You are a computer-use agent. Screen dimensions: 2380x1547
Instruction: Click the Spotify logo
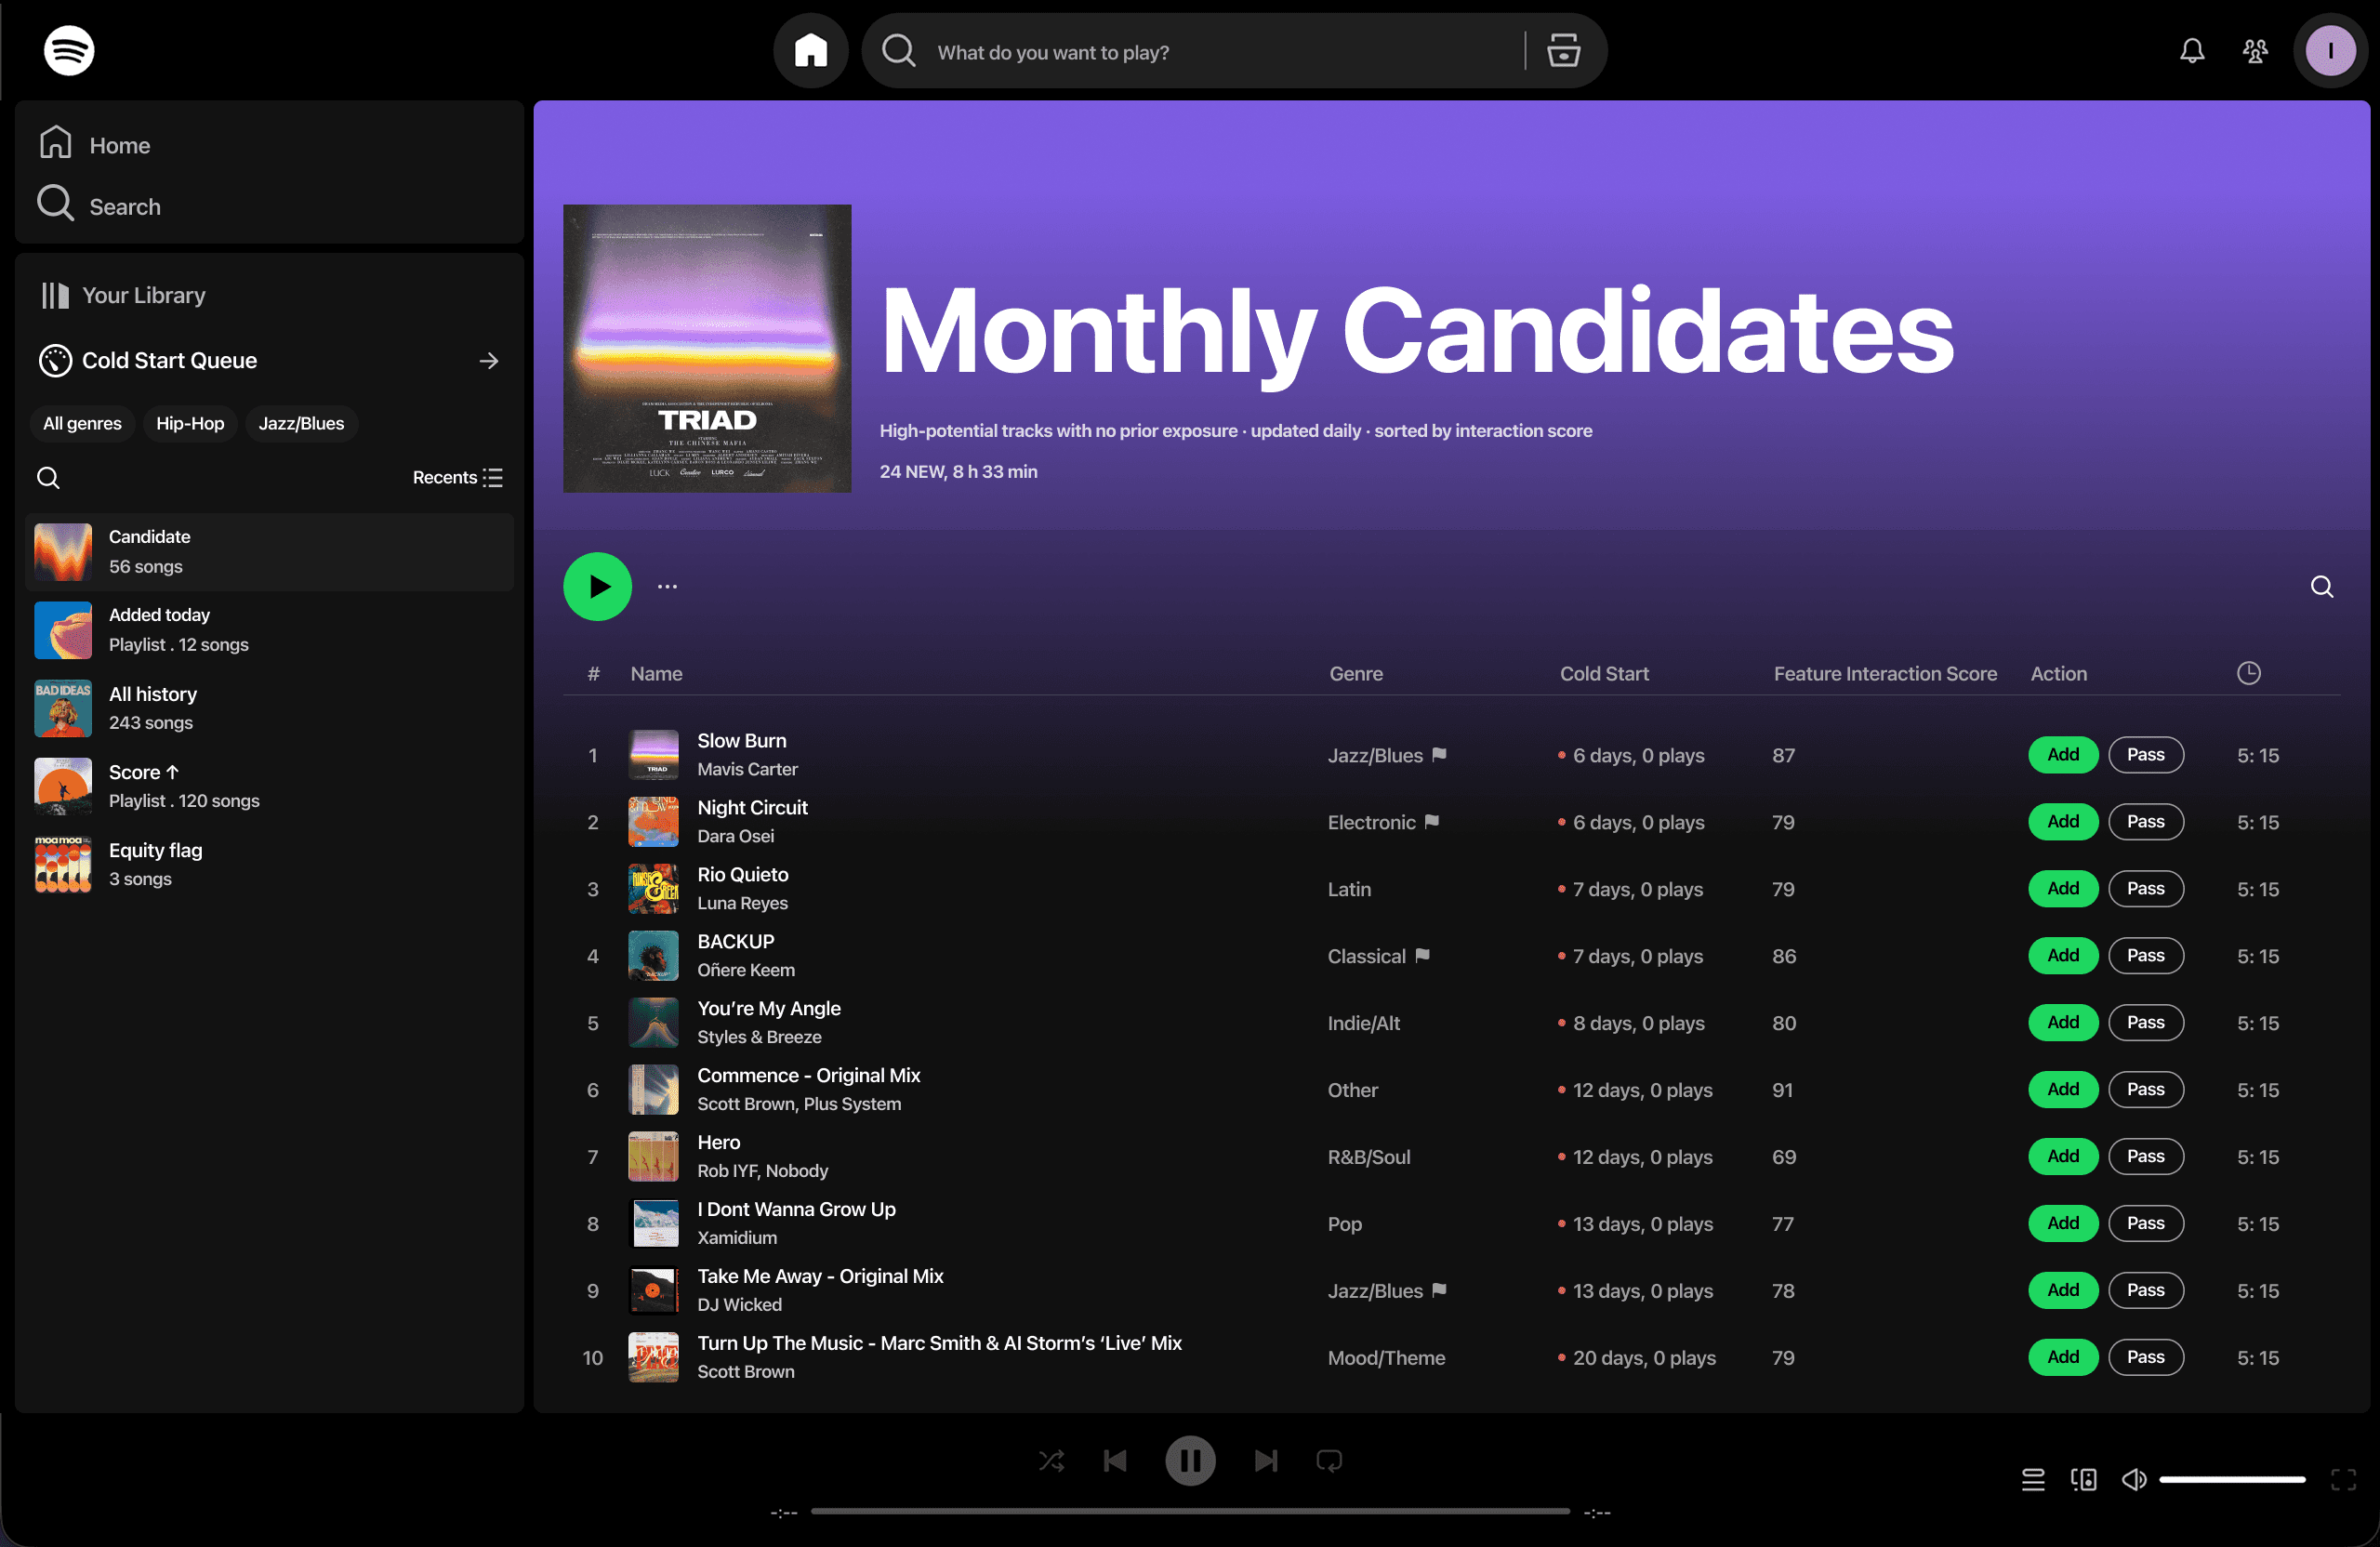point(69,51)
